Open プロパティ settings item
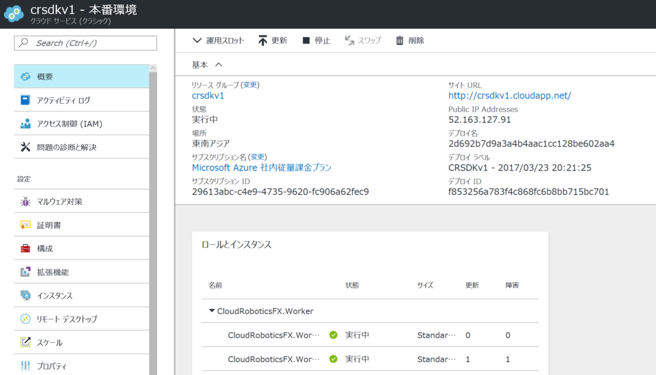The height and width of the screenshot is (375, 656). coord(81,366)
